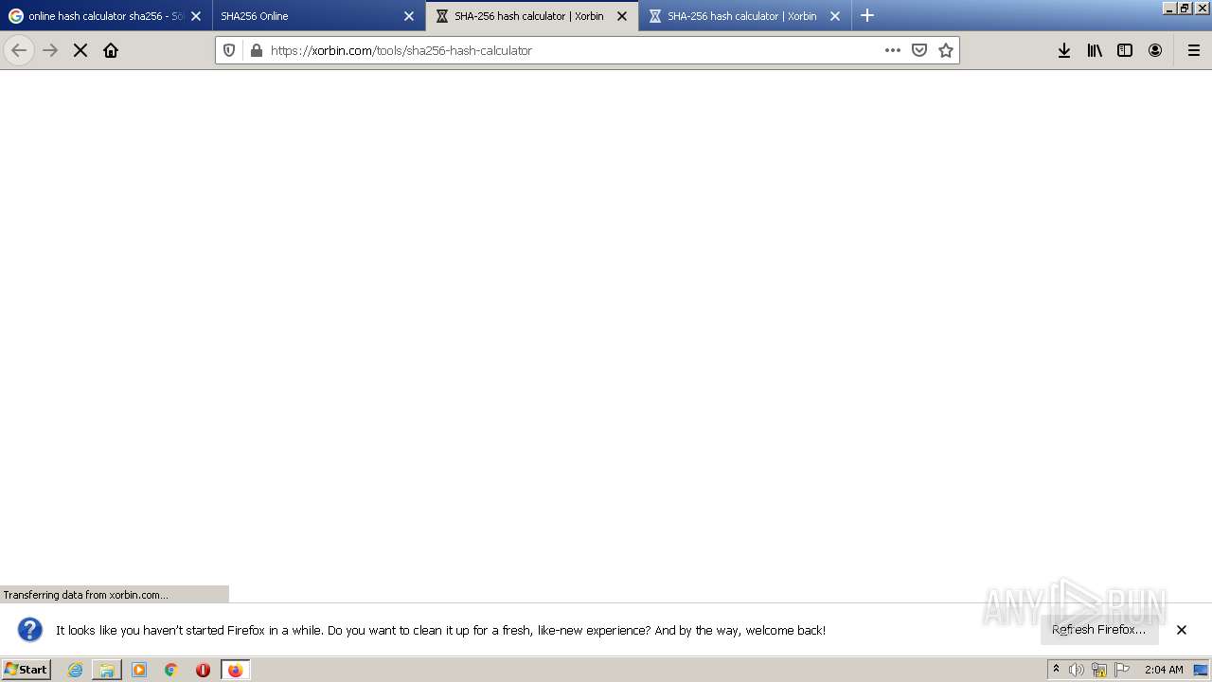Click the 2:04 AM clock

tap(1164, 670)
